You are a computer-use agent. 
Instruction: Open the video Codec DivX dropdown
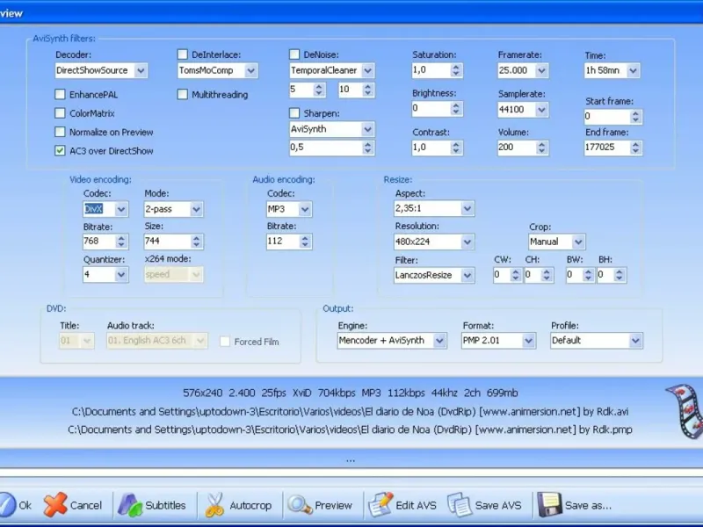[x=121, y=209]
